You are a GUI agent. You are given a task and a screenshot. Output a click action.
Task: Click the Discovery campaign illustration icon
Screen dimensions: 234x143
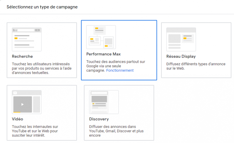tap(104, 102)
